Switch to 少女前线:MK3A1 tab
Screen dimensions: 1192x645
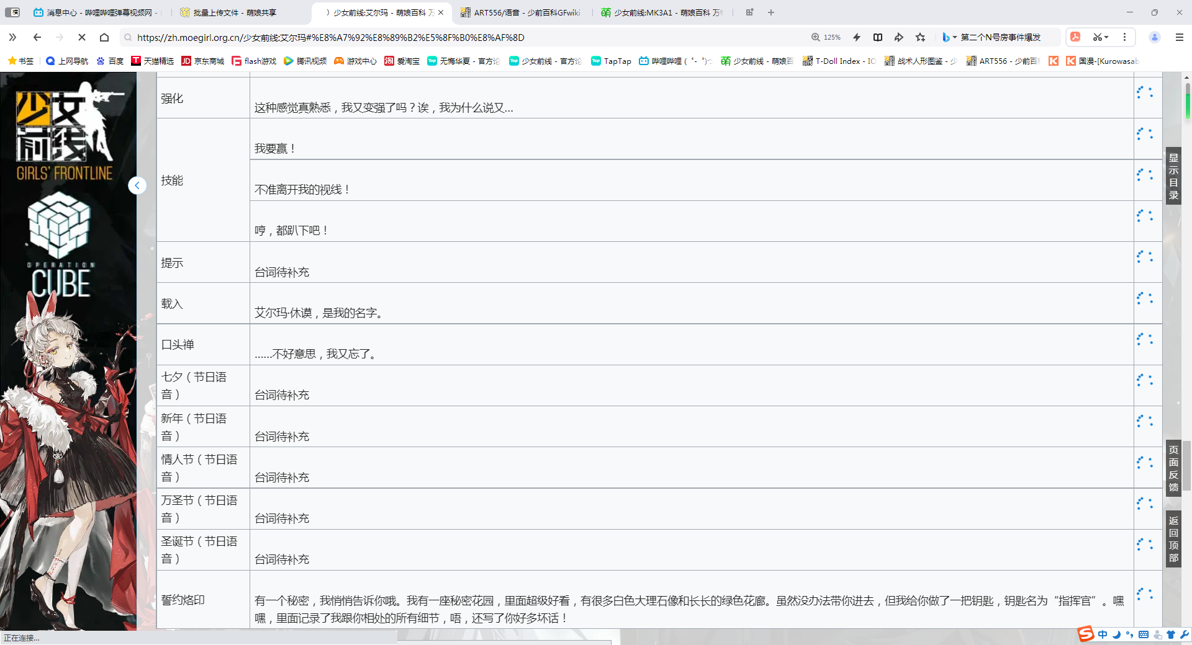pyautogui.click(x=663, y=12)
